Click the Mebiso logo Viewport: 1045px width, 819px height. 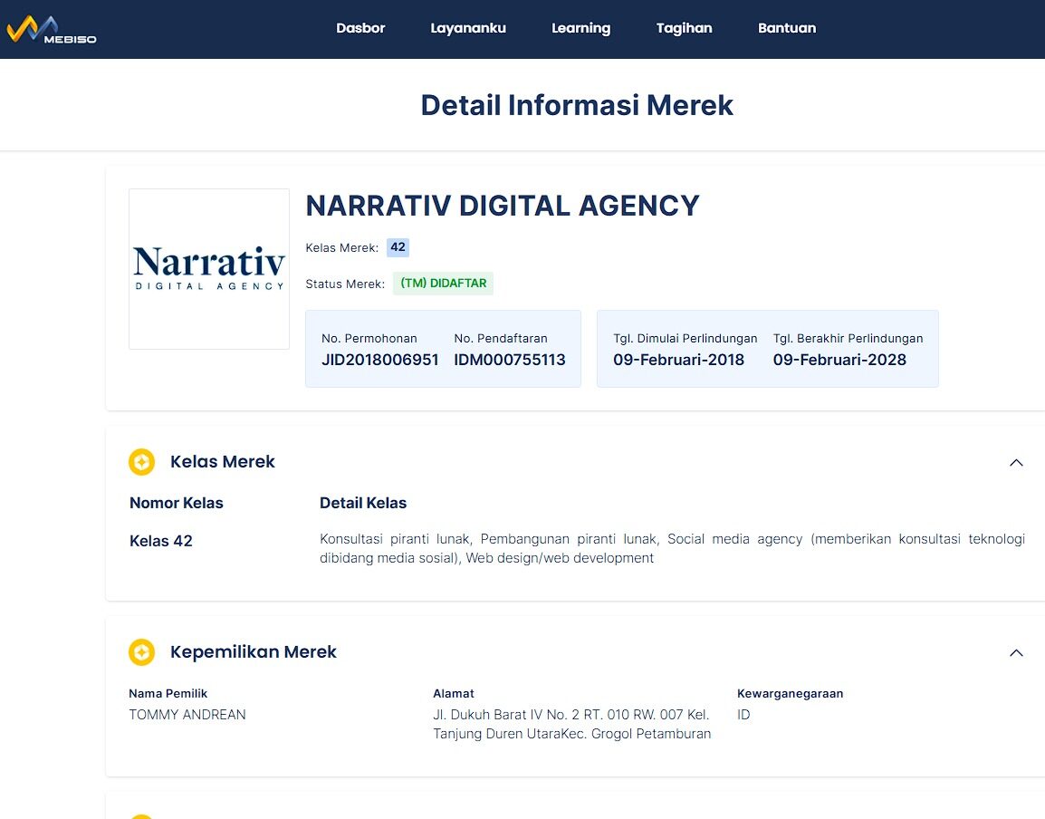tap(52, 30)
